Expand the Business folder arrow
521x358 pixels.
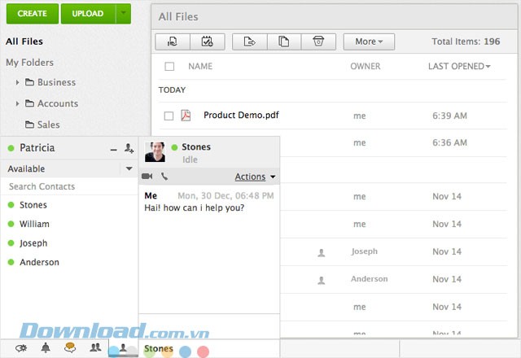17,82
